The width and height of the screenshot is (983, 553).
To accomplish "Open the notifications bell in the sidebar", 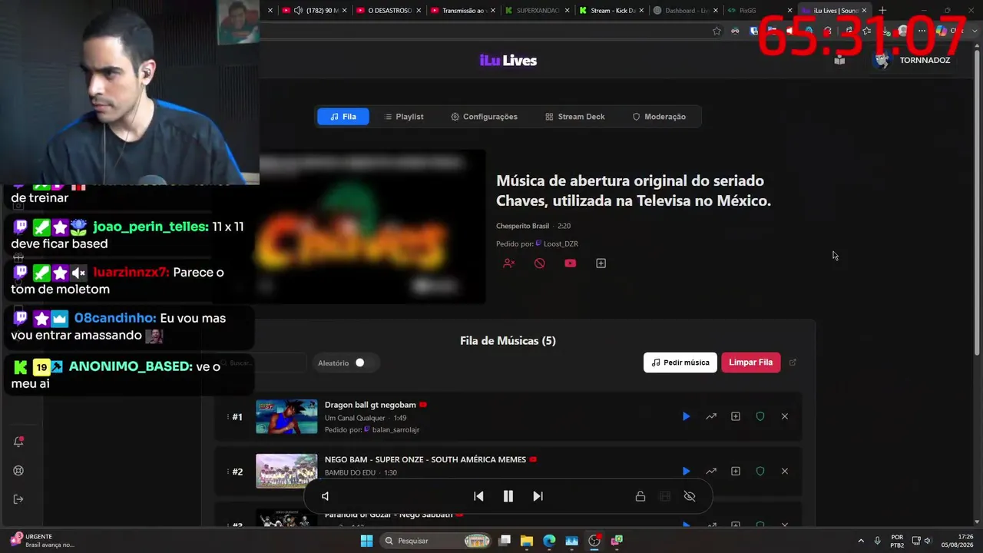I will tap(18, 442).
